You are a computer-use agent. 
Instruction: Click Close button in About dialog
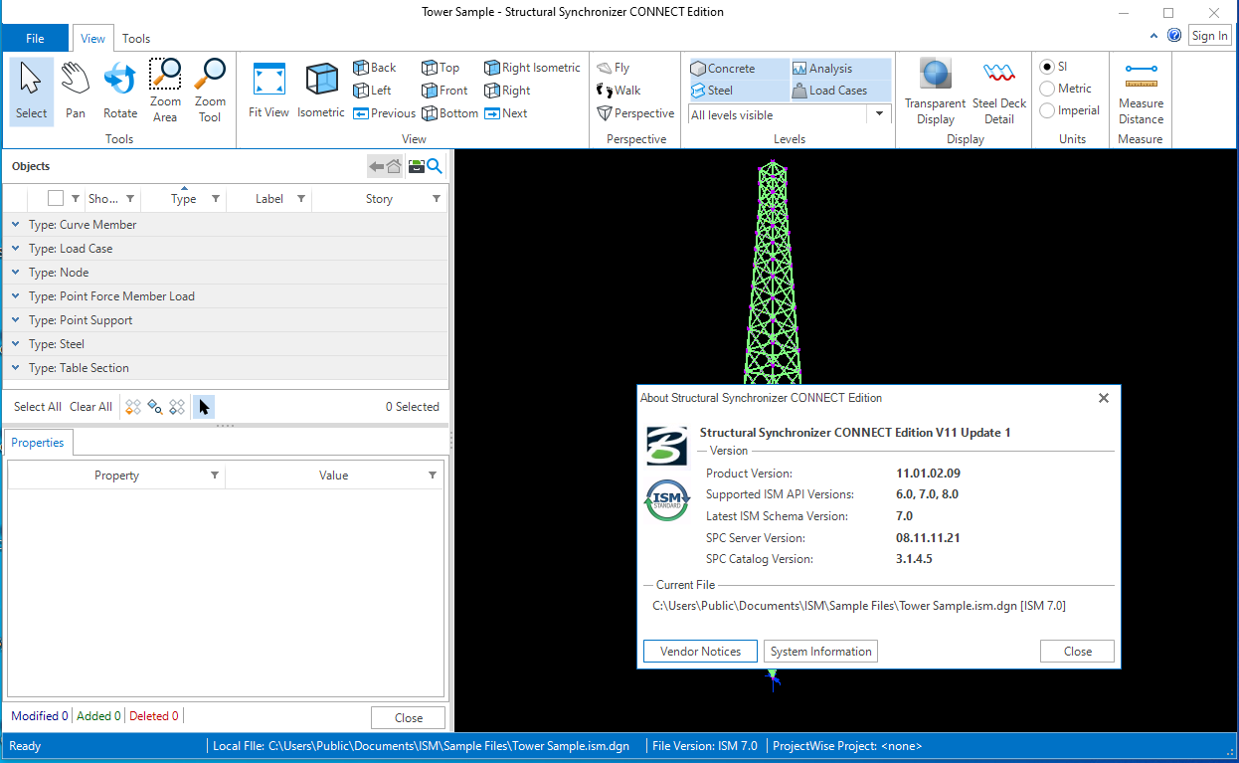click(1077, 652)
